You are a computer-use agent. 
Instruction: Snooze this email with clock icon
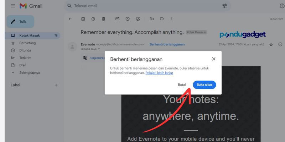[128, 19]
